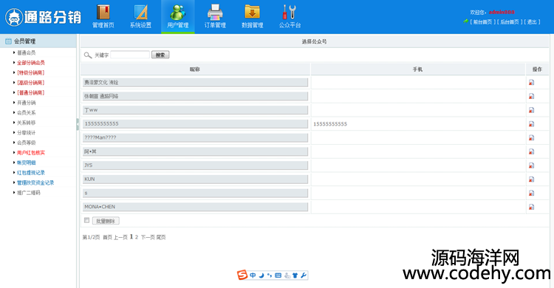554x288 pixels.
Task: Focus the 关键字 search input field
Action: (130, 55)
